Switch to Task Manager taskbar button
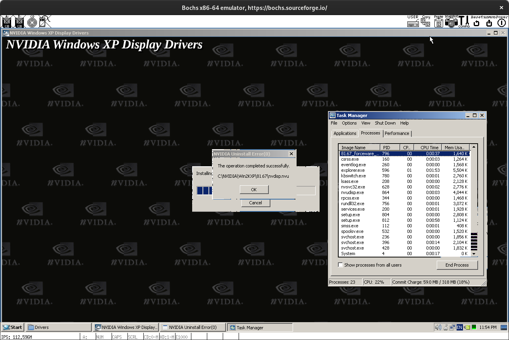Image resolution: width=509 pixels, height=340 pixels. (x=260, y=327)
